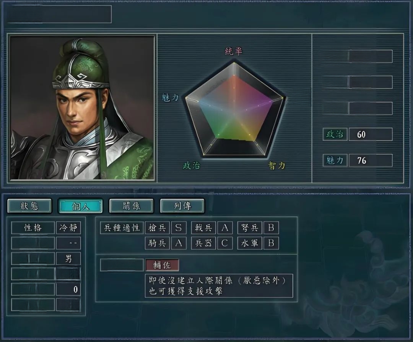Screen dimensions: 413x342
Task: Click the 政治 stat label
Action: (335, 134)
